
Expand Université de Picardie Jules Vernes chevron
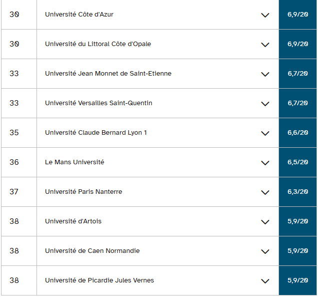[x=265, y=281]
